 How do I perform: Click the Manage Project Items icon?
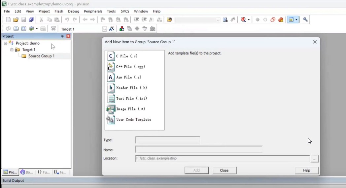(122, 29)
